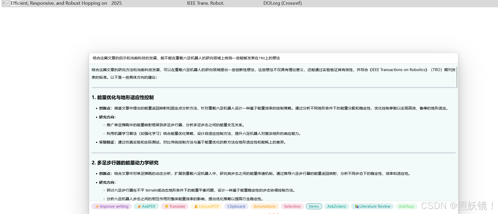Image resolution: width=498 pixels, height=214 pixels.
Task: Click the intro paragraph mentioning IEEE Transactions on Robotics
Action: (x=273, y=73)
